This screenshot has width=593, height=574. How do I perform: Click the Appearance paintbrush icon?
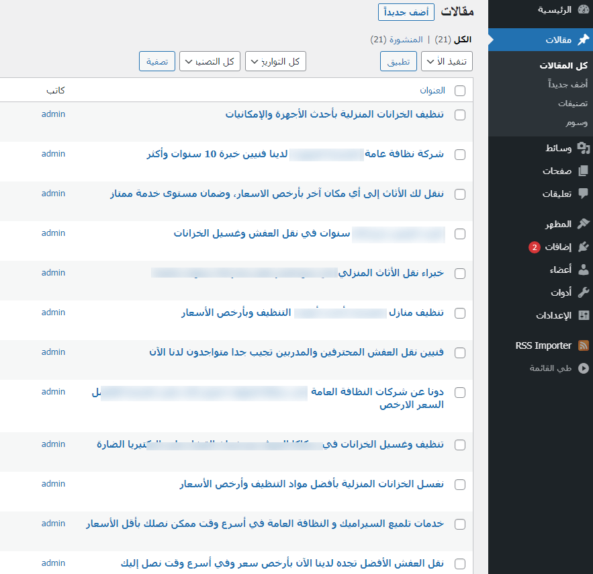[583, 224]
